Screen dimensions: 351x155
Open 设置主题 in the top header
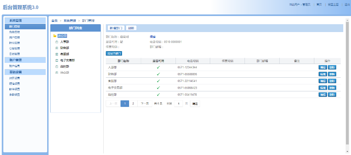(x=333, y=4)
